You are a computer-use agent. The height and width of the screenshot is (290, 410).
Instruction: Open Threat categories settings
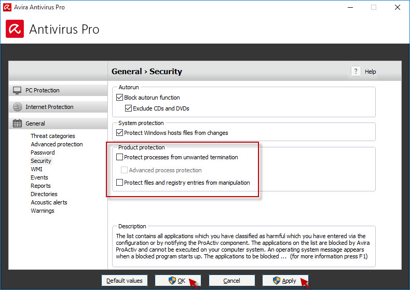[x=53, y=136]
